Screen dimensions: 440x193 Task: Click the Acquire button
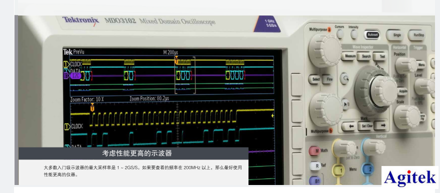402,91
